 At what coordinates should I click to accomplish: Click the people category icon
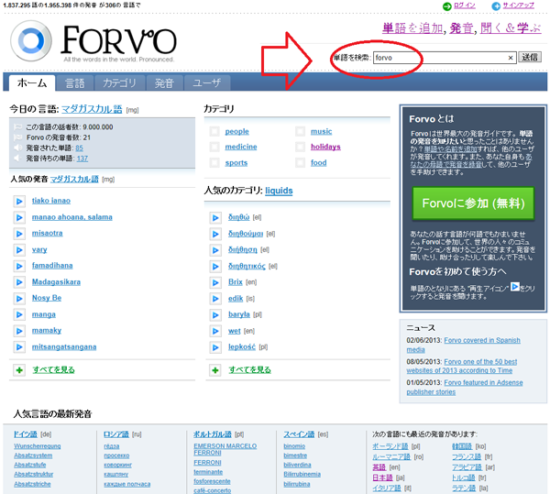(214, 131)
